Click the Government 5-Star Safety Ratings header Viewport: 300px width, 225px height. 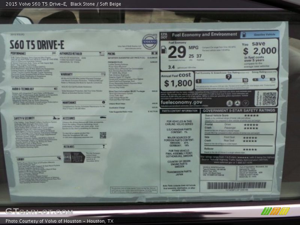(239, 111)
